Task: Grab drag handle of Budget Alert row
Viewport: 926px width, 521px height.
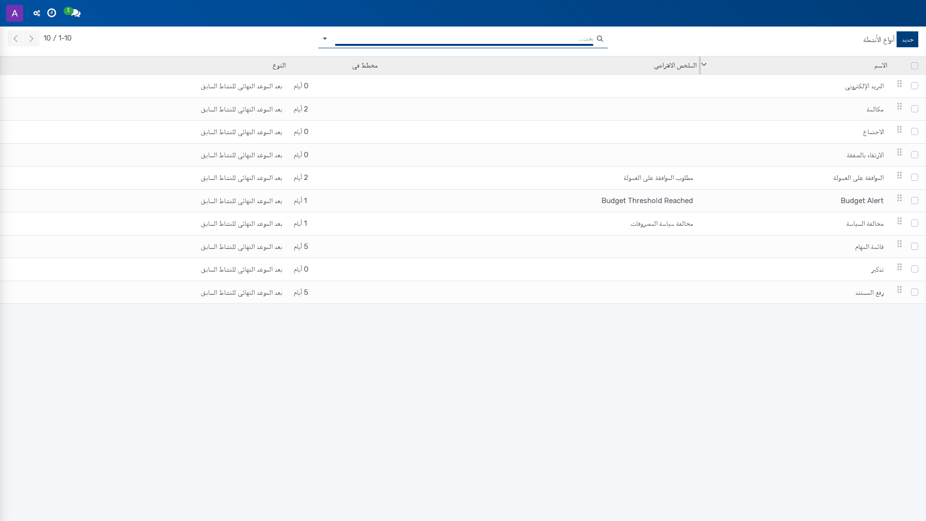Action: click(x=899, y=198)
